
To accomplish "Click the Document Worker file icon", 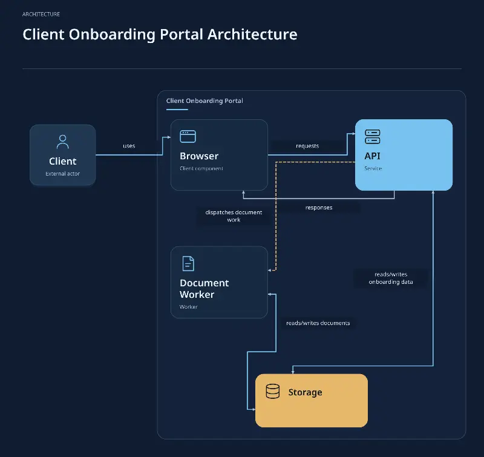I will [x=188, y=264].
